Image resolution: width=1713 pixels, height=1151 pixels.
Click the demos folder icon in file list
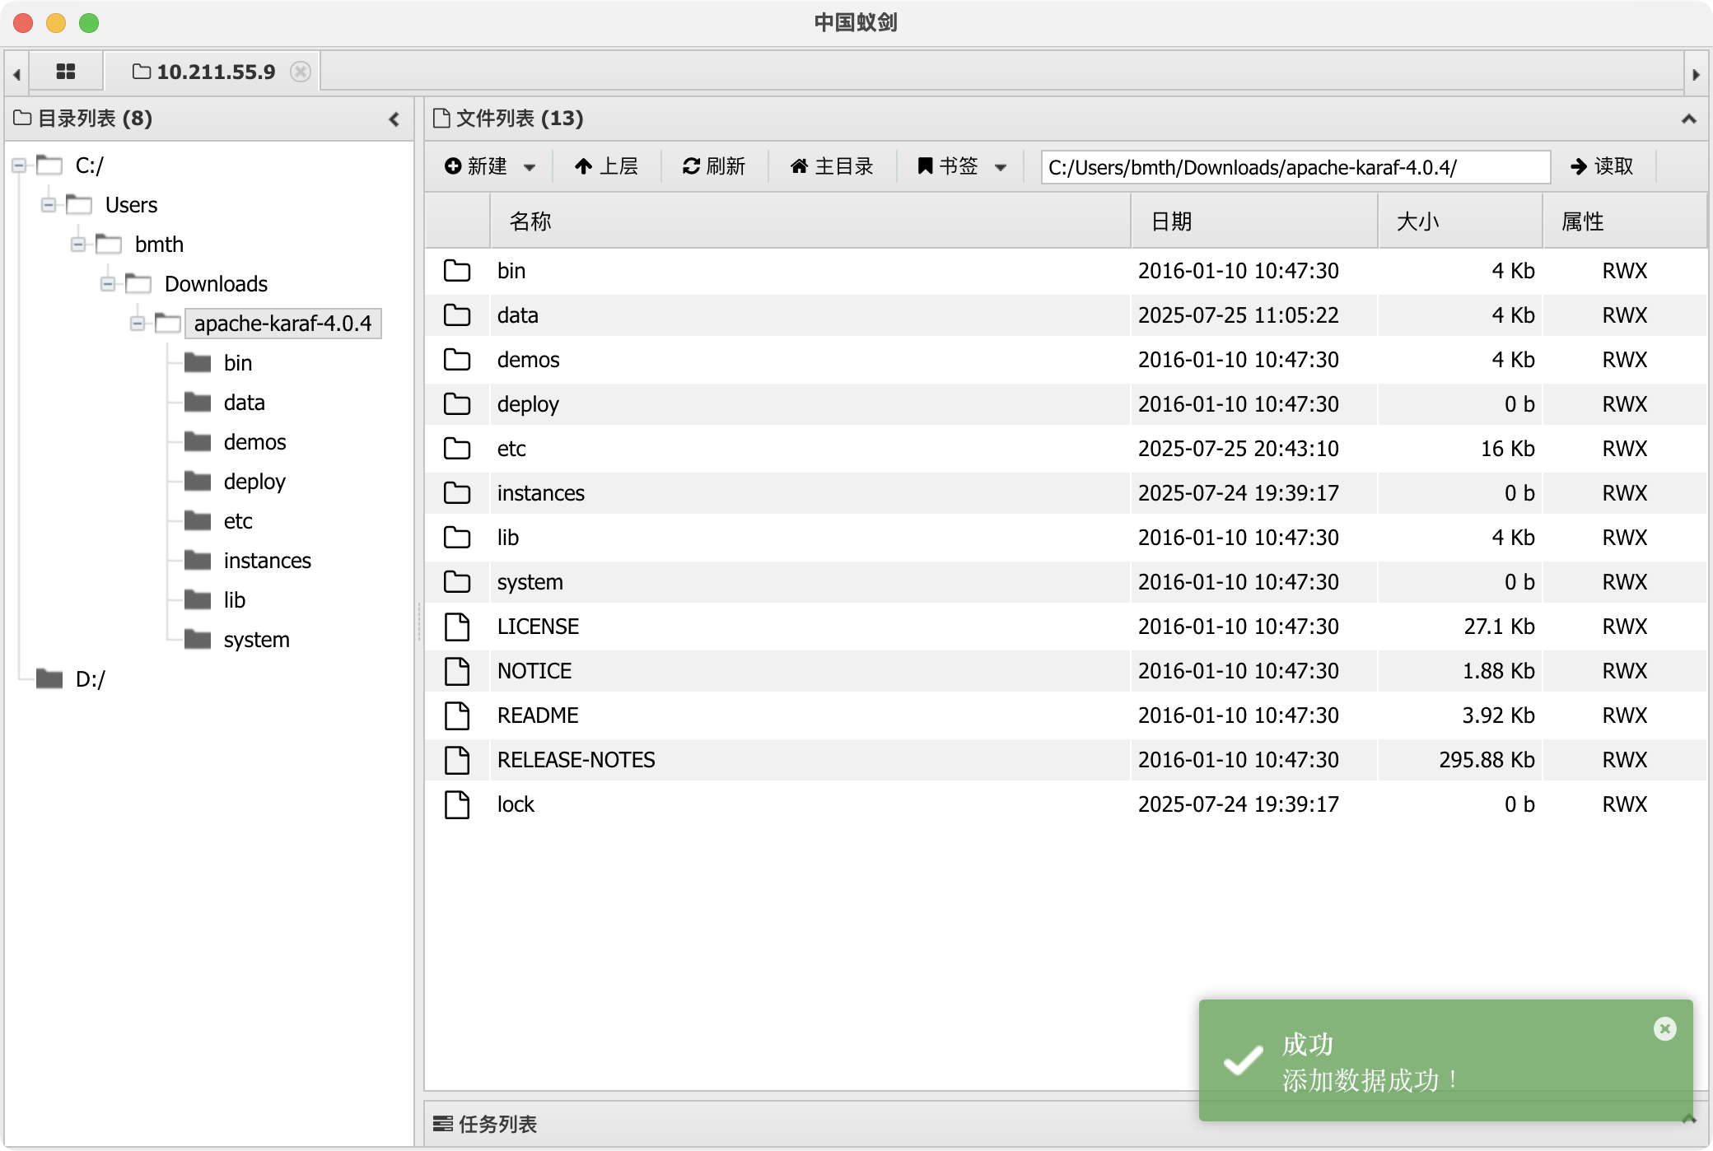(457, 360)
